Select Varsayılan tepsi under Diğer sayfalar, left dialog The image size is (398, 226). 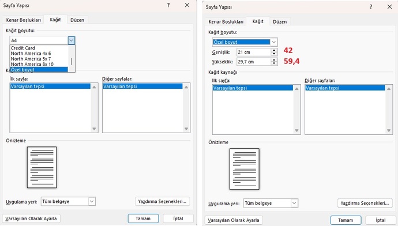click(x=142, y=86)
